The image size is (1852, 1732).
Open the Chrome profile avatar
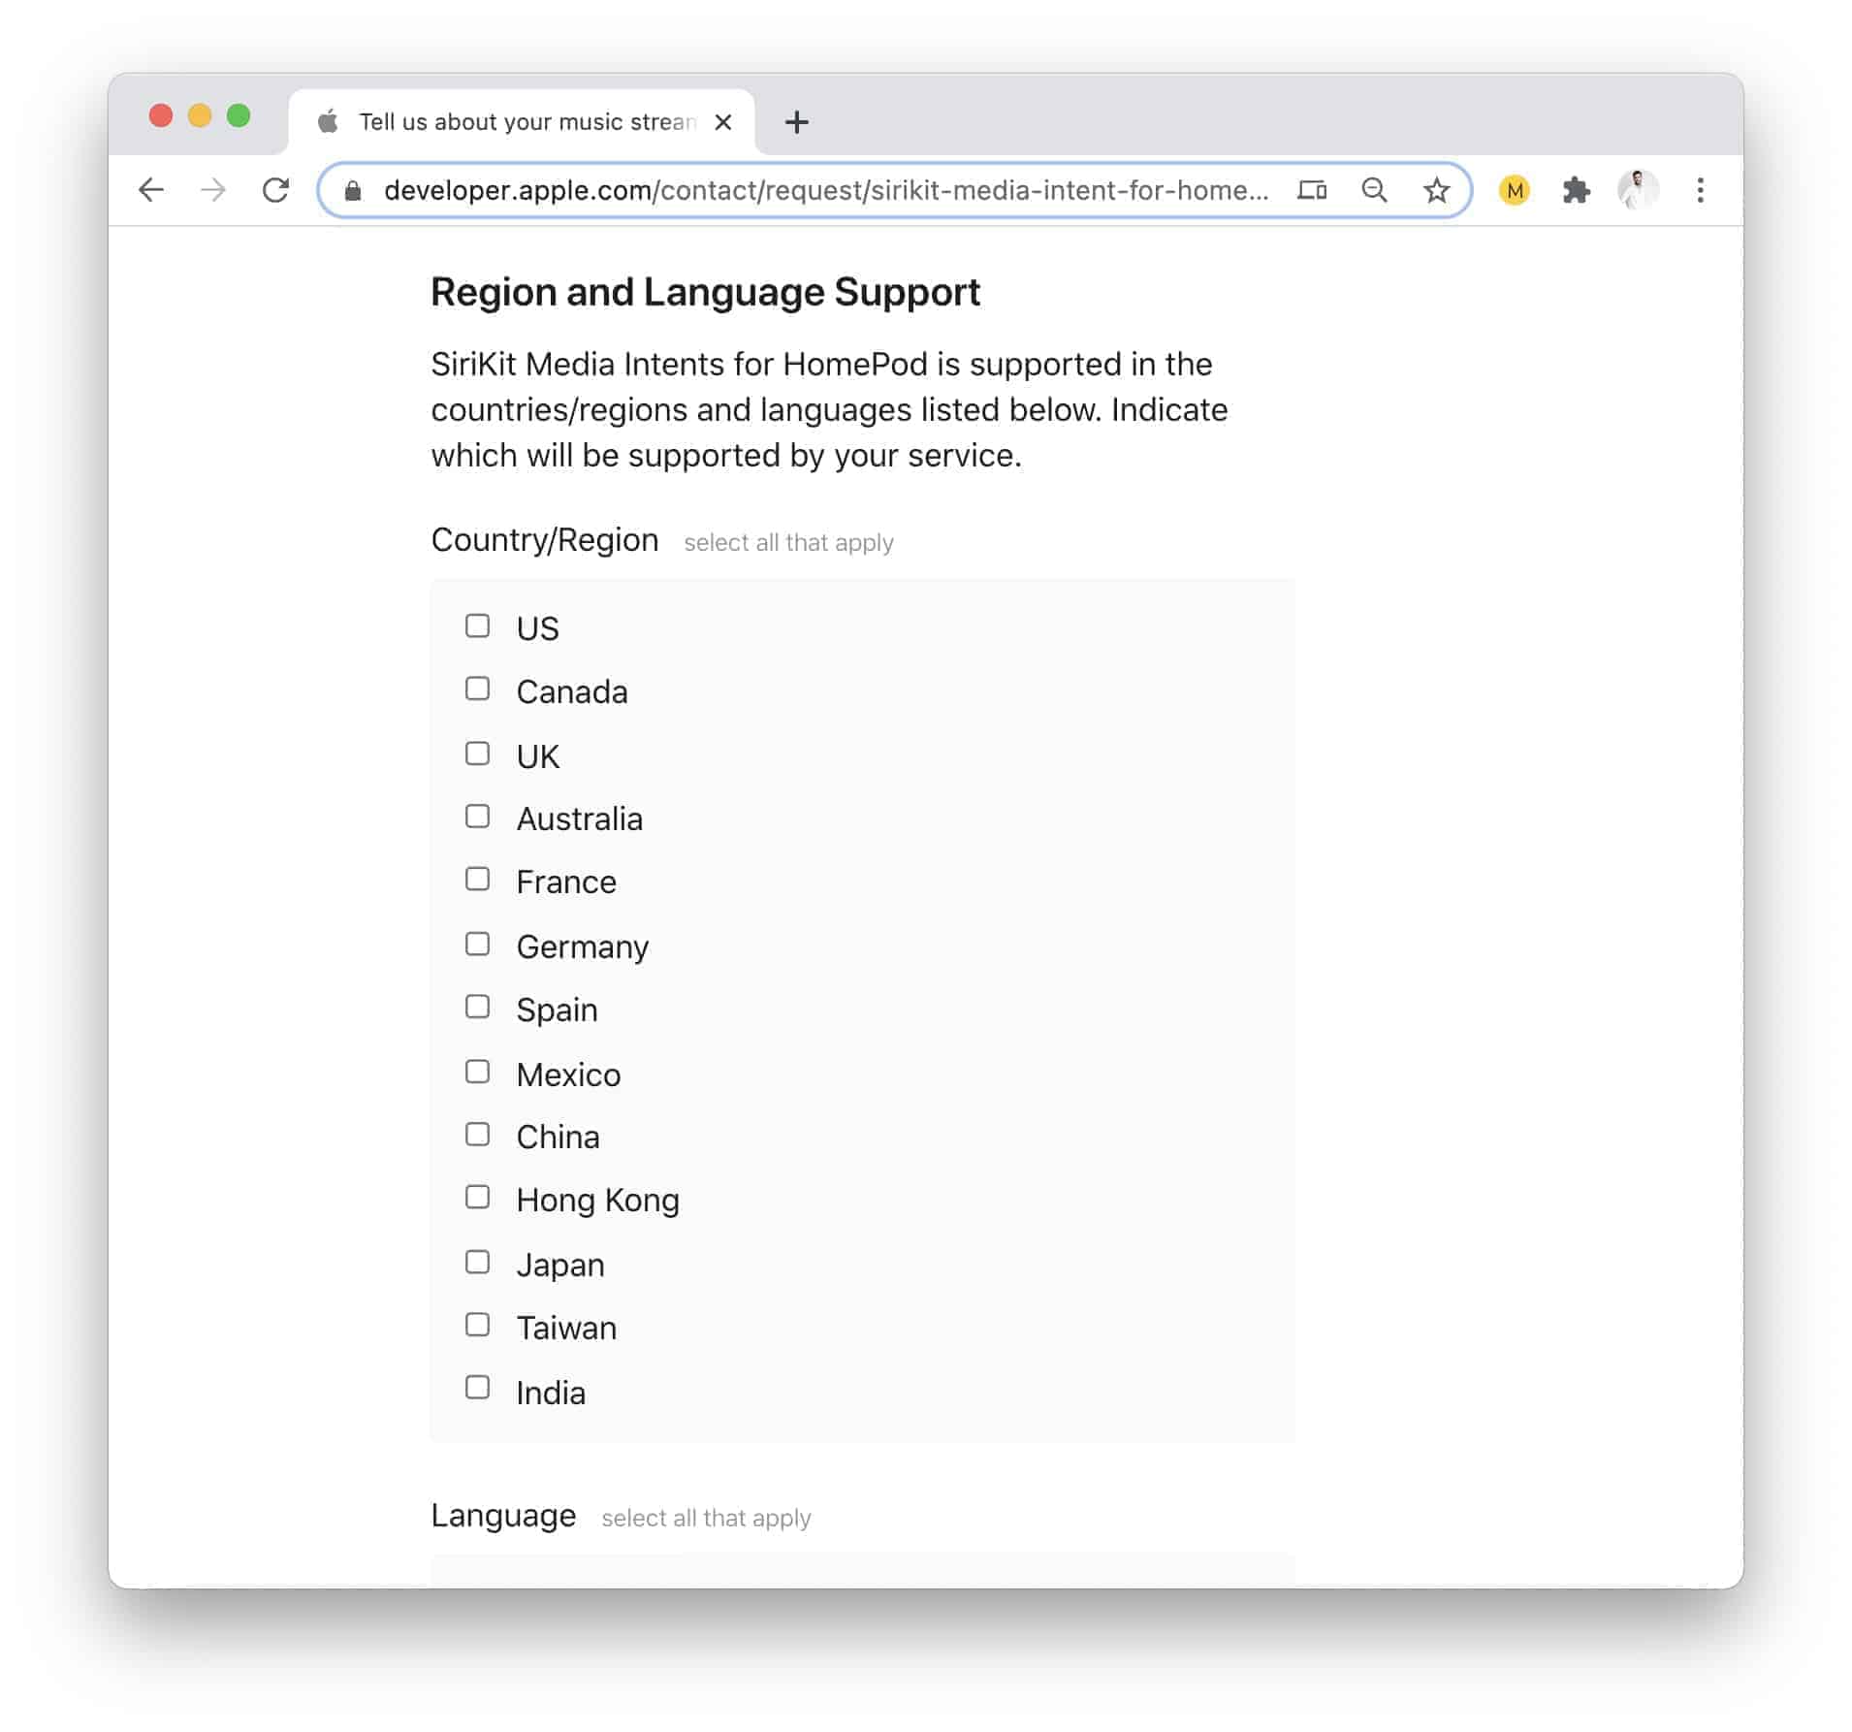pyautogui.click(x=1638, y=190)
